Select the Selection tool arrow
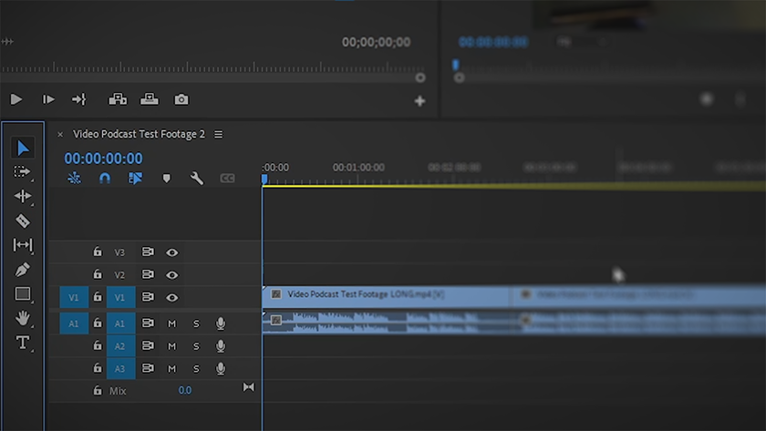This screenshot has height=431, width=766. [23, 148]
